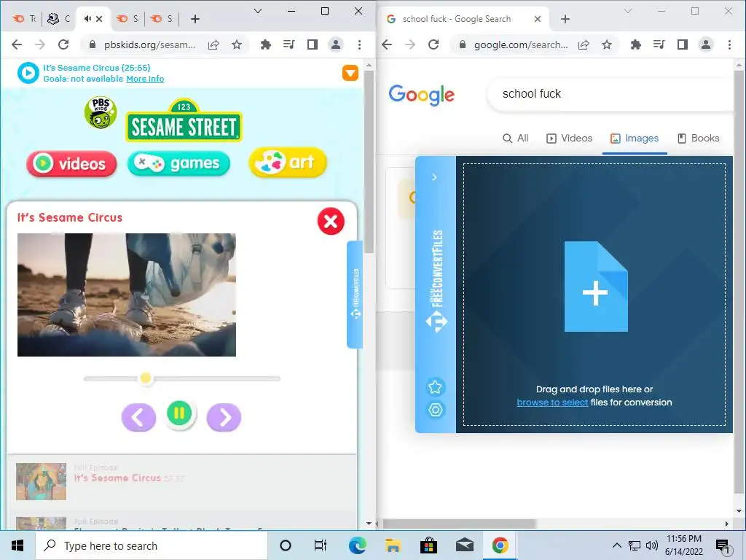746x560 pixels.
Task: Click the Google logo
Action: [x=422, y=95]
